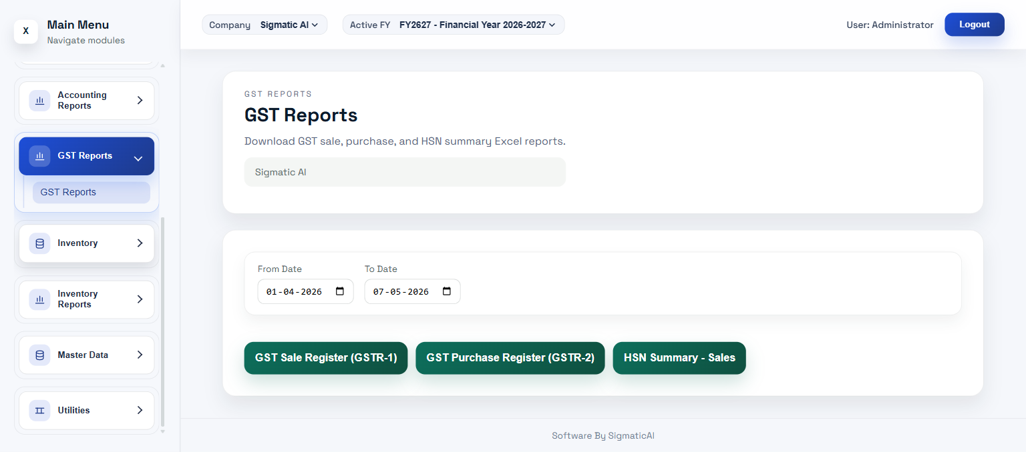Click the Utilities module icon

coord(39,410)
